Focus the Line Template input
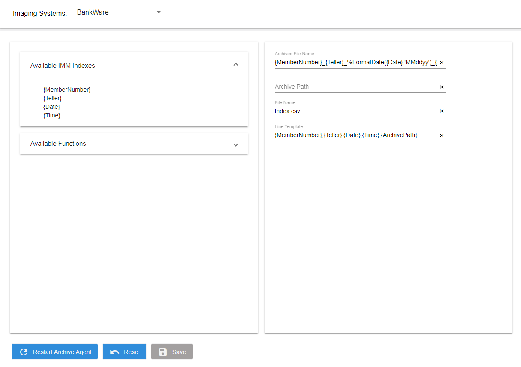This screenshot has width=521, height=367. pyautogui.click(x=356, y=135)
